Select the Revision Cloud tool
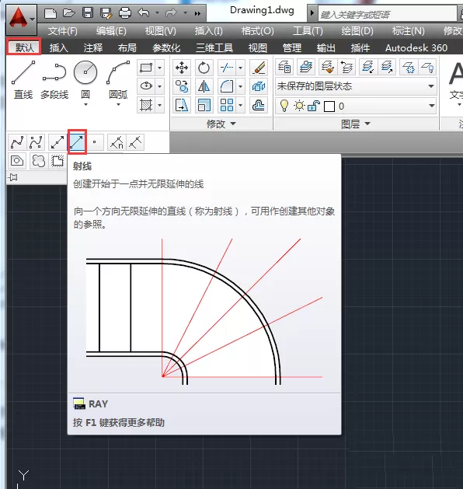 pyautogui.click(x=38, y=161)
